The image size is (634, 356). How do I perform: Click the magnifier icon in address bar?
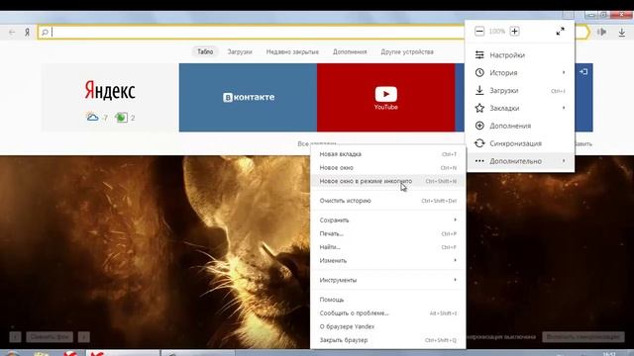[x=45, y=32]
